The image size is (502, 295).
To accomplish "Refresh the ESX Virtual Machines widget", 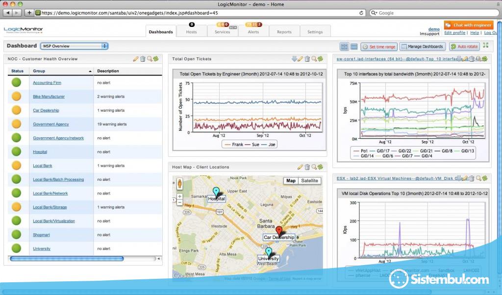I will (x=485, y=178).
